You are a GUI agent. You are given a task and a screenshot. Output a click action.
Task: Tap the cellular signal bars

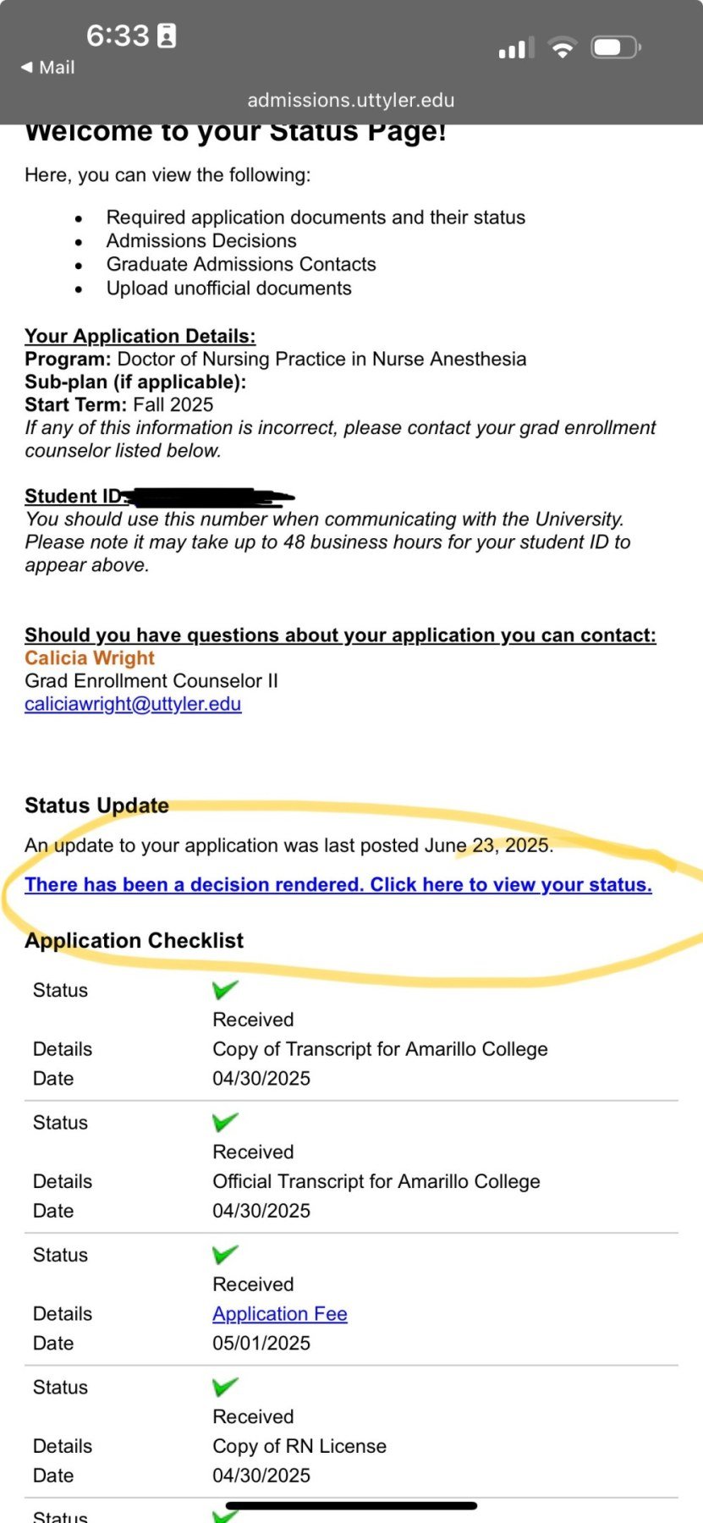click(516, 48)
